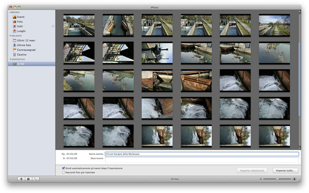Image resolution: width=309 pixels, height=193 pixels.
Task: Click the Importa selezionati button
Action: pyautogui.click(x=252, y=170)
